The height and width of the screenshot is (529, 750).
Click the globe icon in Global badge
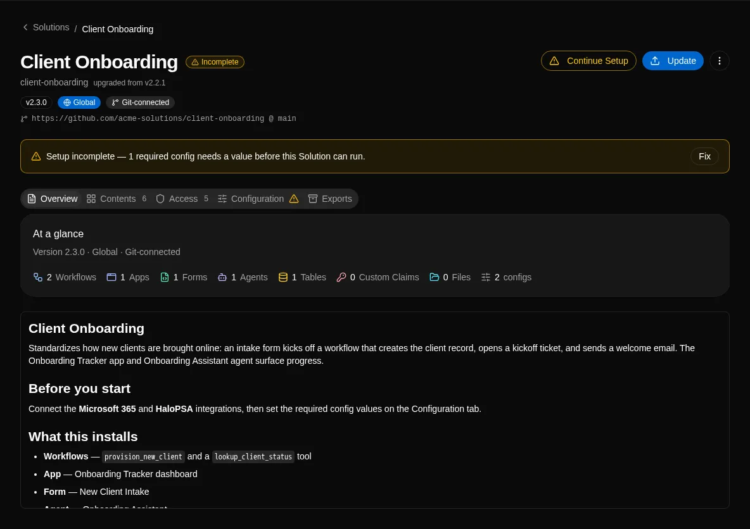[67, 103]
